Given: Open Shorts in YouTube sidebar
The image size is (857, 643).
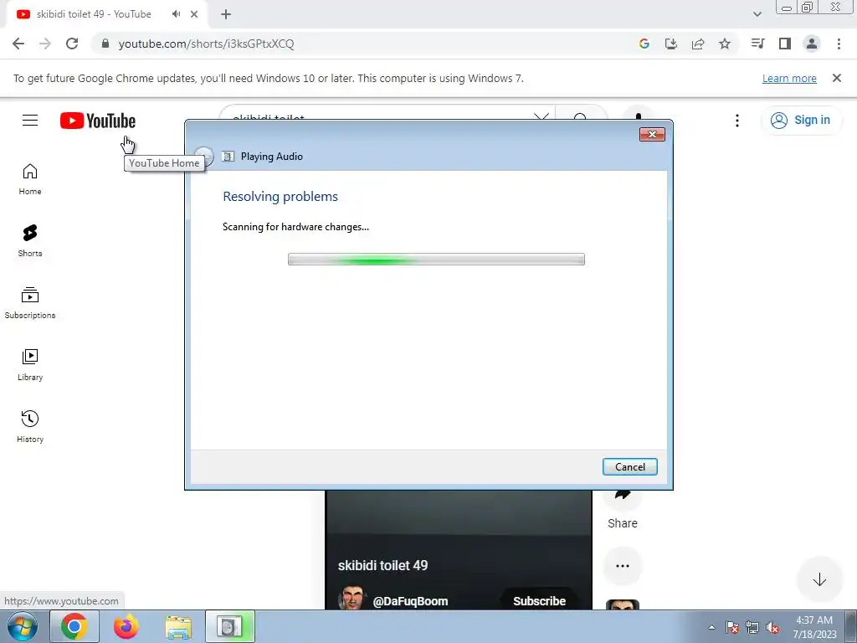Looking at the screenshot, I should pos(30,241).
